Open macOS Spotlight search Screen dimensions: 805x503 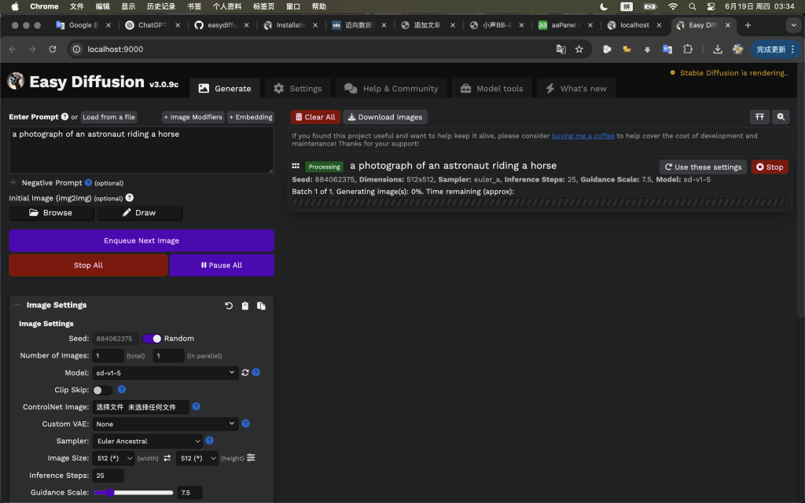pyautogui.click(x=692, y=6)
